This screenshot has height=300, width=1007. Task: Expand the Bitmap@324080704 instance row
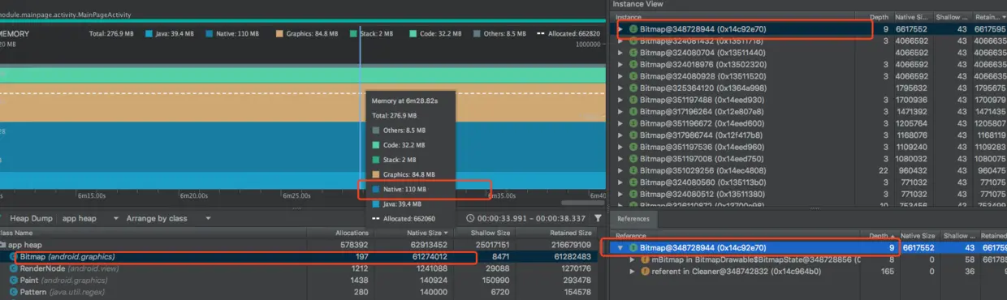click(x=621, y=53)
